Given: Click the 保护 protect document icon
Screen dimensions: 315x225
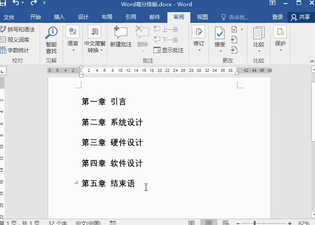Looking at the screenshot, I should click(280, 31).
